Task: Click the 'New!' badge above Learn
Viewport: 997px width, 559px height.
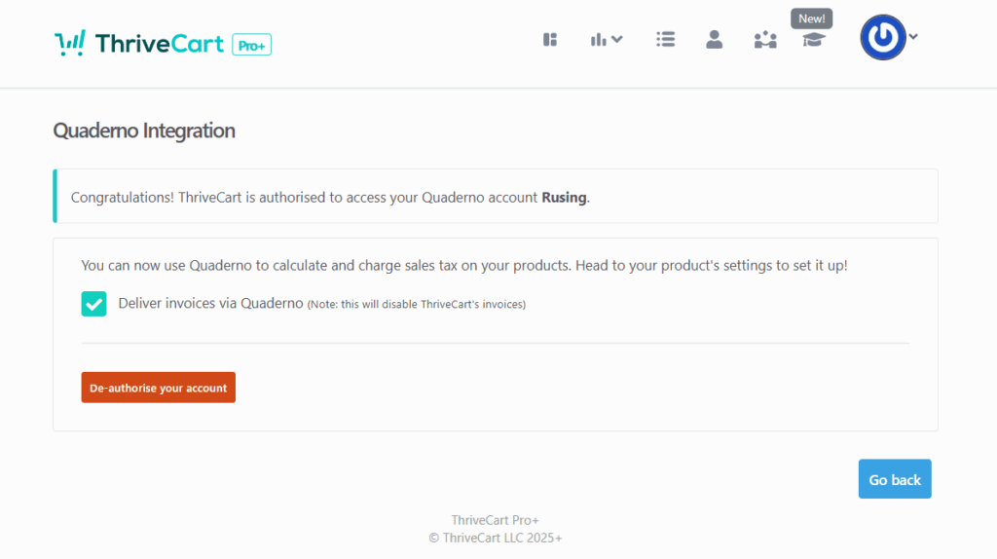Action: click(811, 19)
